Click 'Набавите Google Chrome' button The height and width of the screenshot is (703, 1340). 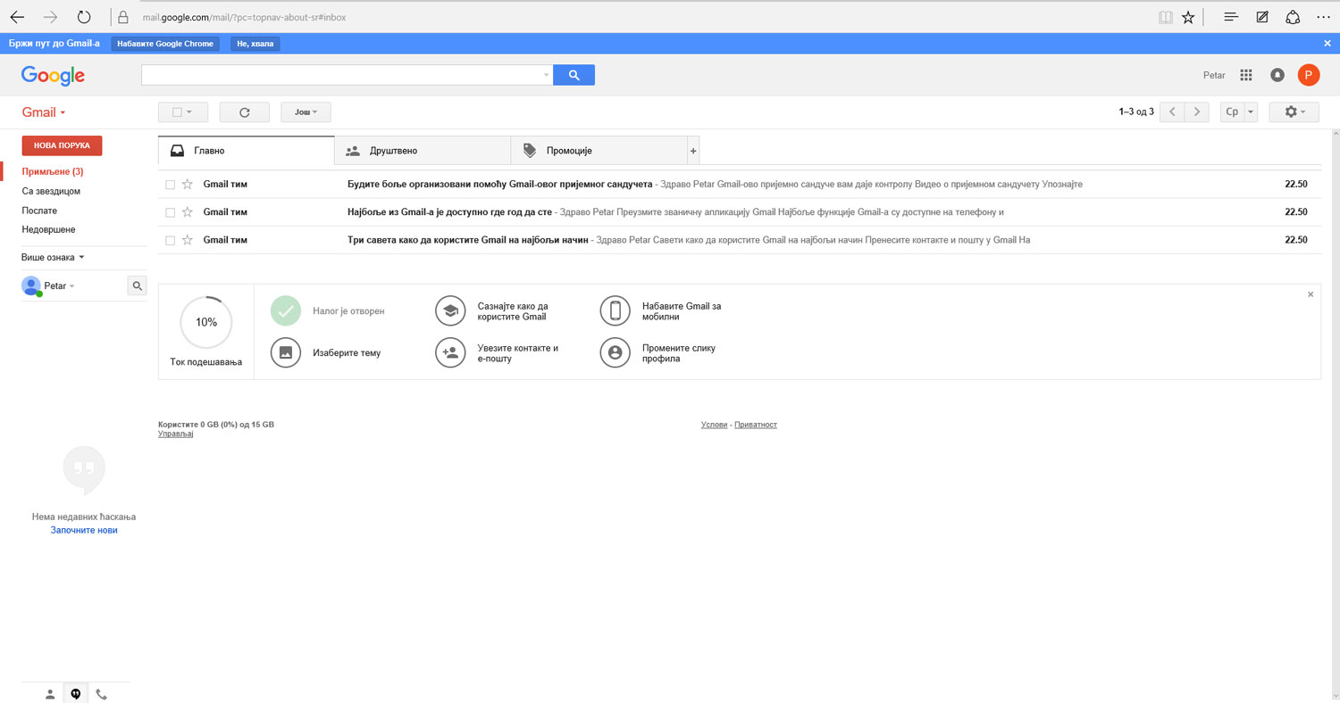pos(165,44)
